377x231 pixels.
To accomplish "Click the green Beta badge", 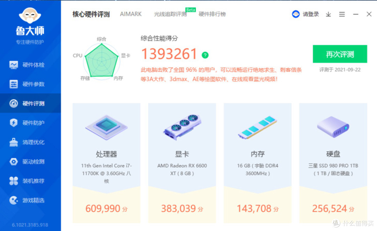I will click(x=191, y=10).
